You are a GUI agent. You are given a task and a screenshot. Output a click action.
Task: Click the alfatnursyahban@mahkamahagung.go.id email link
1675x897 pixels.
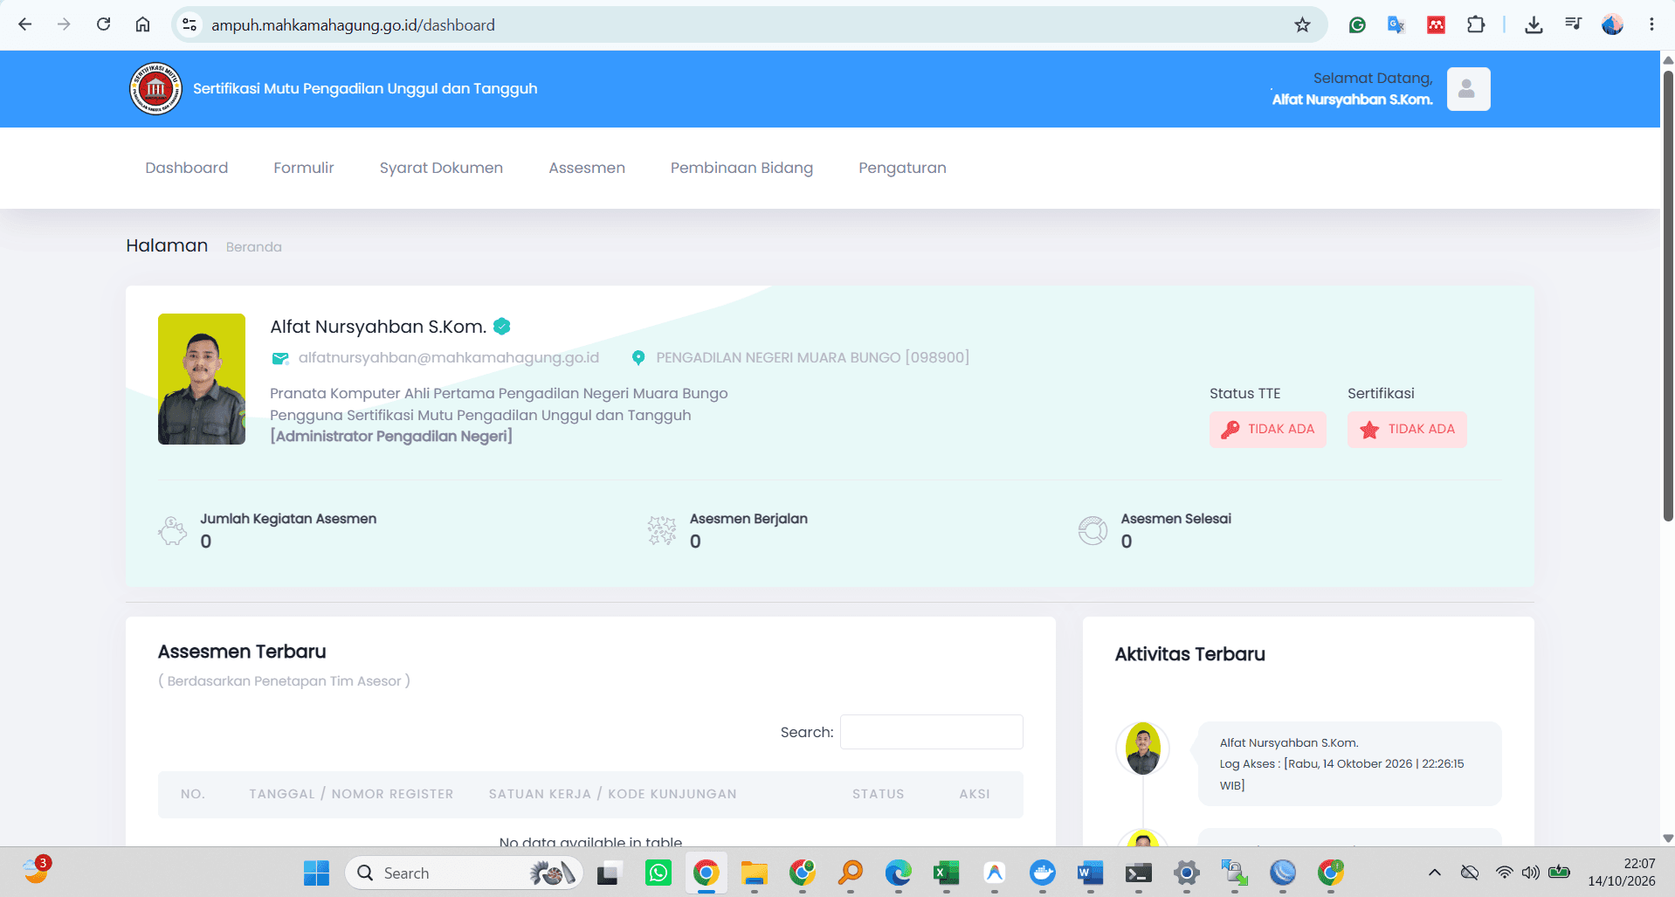coord(449,357)
